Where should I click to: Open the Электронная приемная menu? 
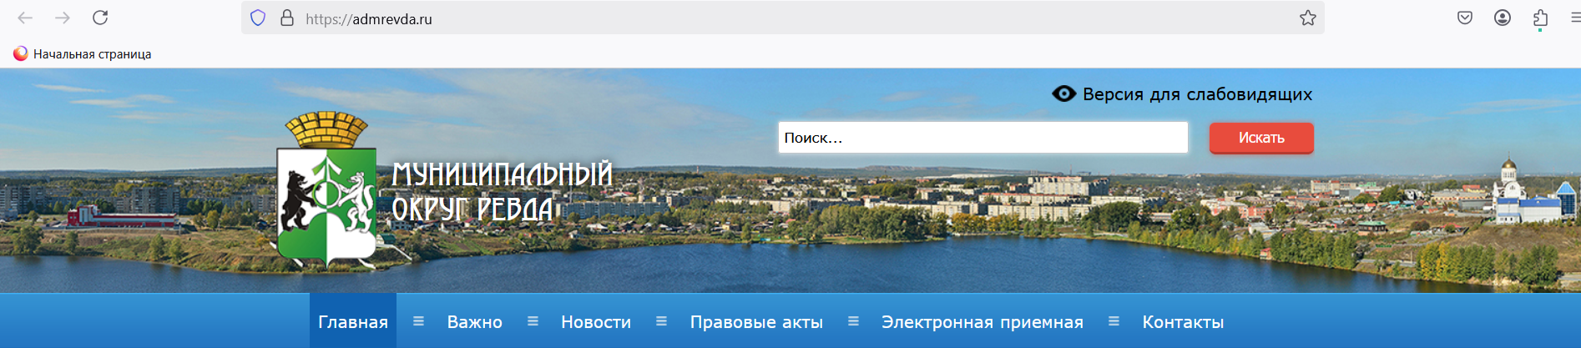(982, 322)
